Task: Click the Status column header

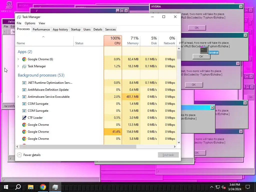Action: (88, 41)
